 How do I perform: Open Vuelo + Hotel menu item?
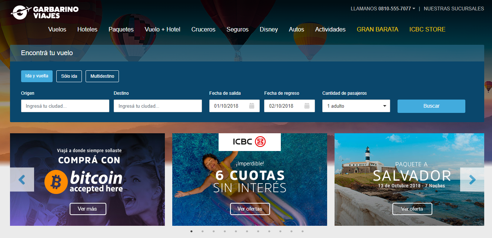point(163,29)
